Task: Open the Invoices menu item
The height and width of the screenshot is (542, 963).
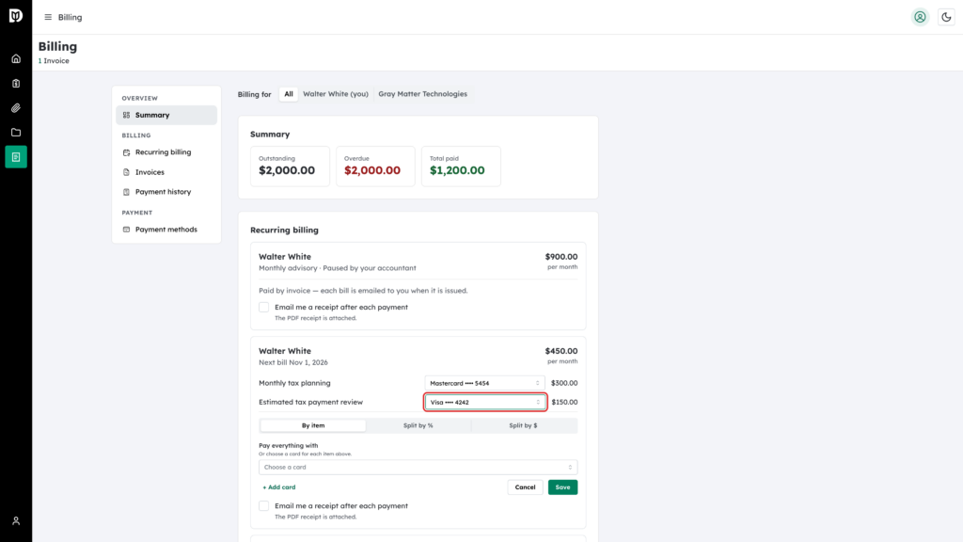Action: [166, 172]
